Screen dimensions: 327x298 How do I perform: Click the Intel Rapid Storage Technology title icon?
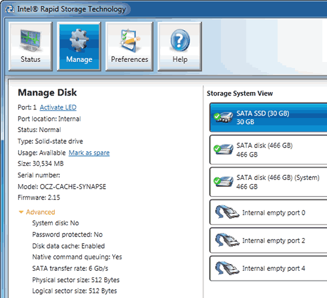click(x=9, y=9)
